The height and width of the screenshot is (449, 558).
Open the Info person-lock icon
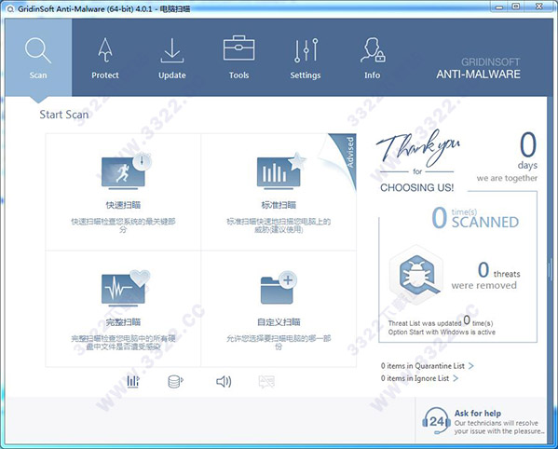(373, 49)
